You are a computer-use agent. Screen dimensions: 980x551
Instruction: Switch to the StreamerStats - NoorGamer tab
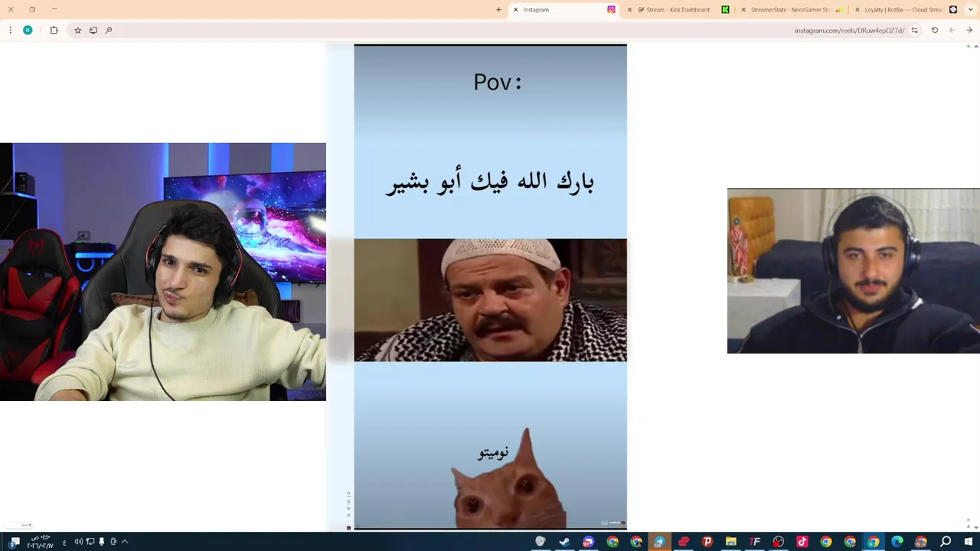tap(790, 10)
